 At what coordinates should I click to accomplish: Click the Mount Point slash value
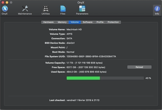[x=67, y=48]
